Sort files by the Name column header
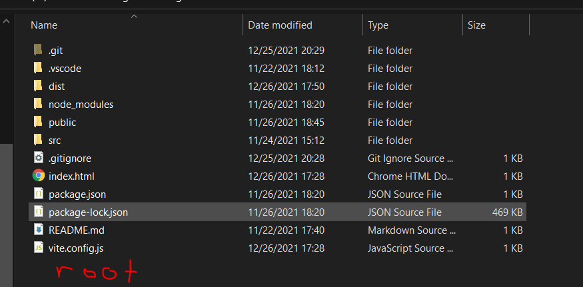The image size is (583, 287). (x=45, y=25)
